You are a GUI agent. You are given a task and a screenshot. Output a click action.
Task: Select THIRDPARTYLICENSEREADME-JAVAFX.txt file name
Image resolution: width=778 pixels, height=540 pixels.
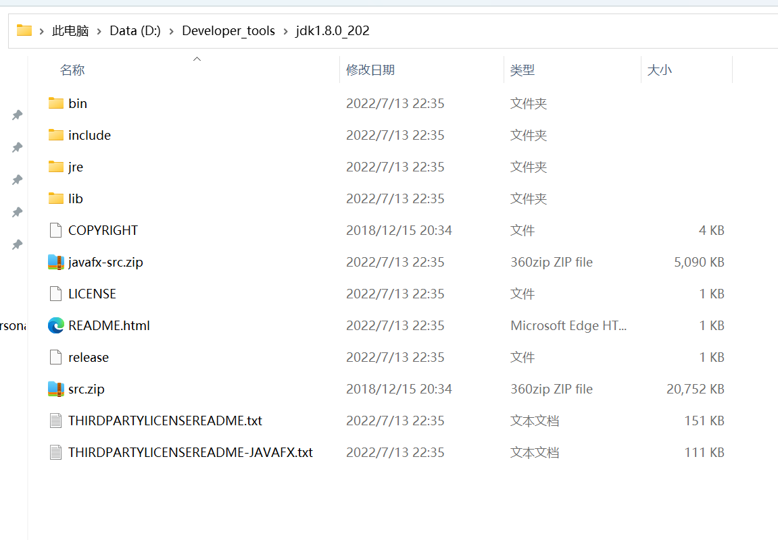point(191,452)
